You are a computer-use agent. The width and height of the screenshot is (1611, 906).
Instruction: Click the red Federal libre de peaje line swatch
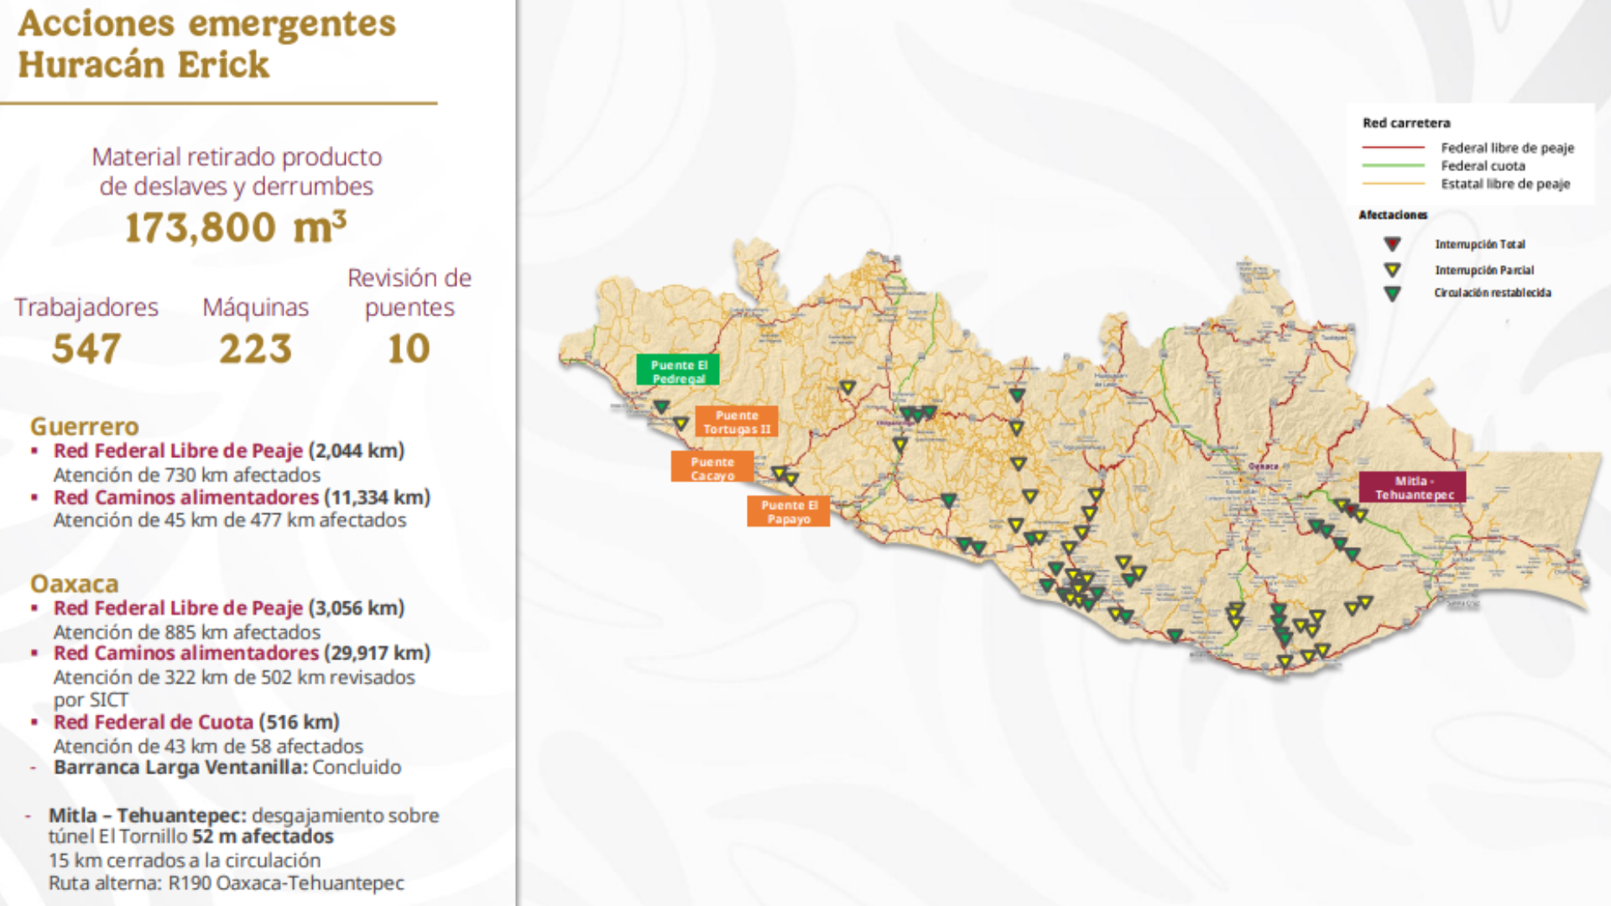click(x=1394, y=148)
